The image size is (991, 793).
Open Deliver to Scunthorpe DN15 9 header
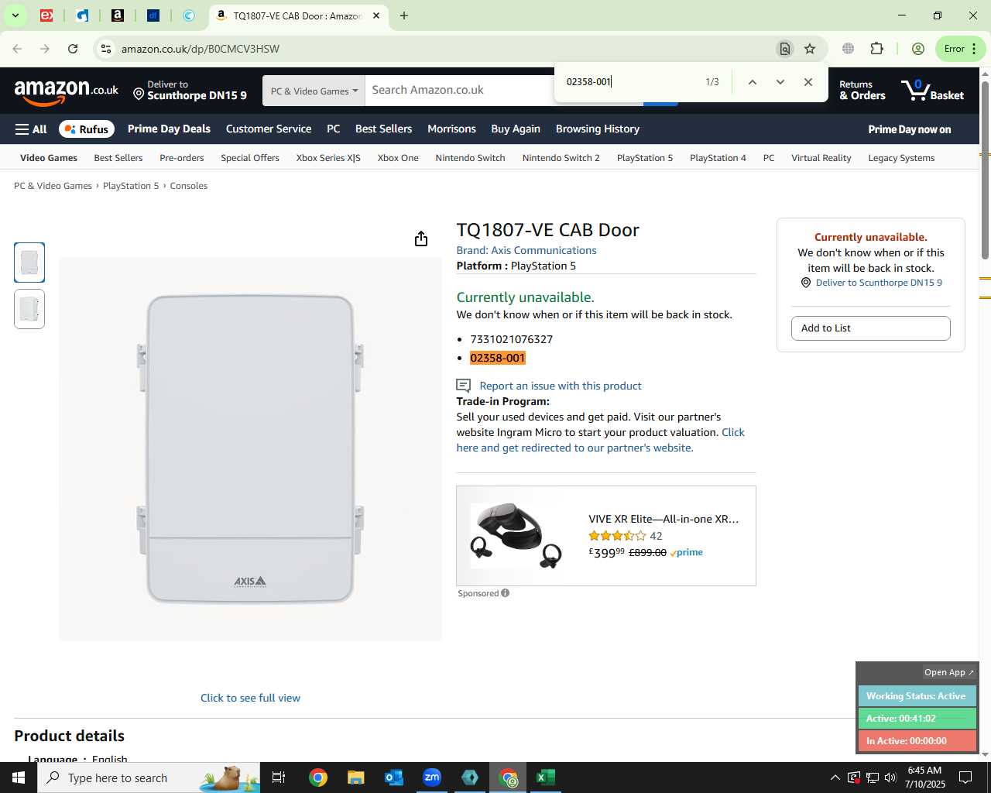190,91
